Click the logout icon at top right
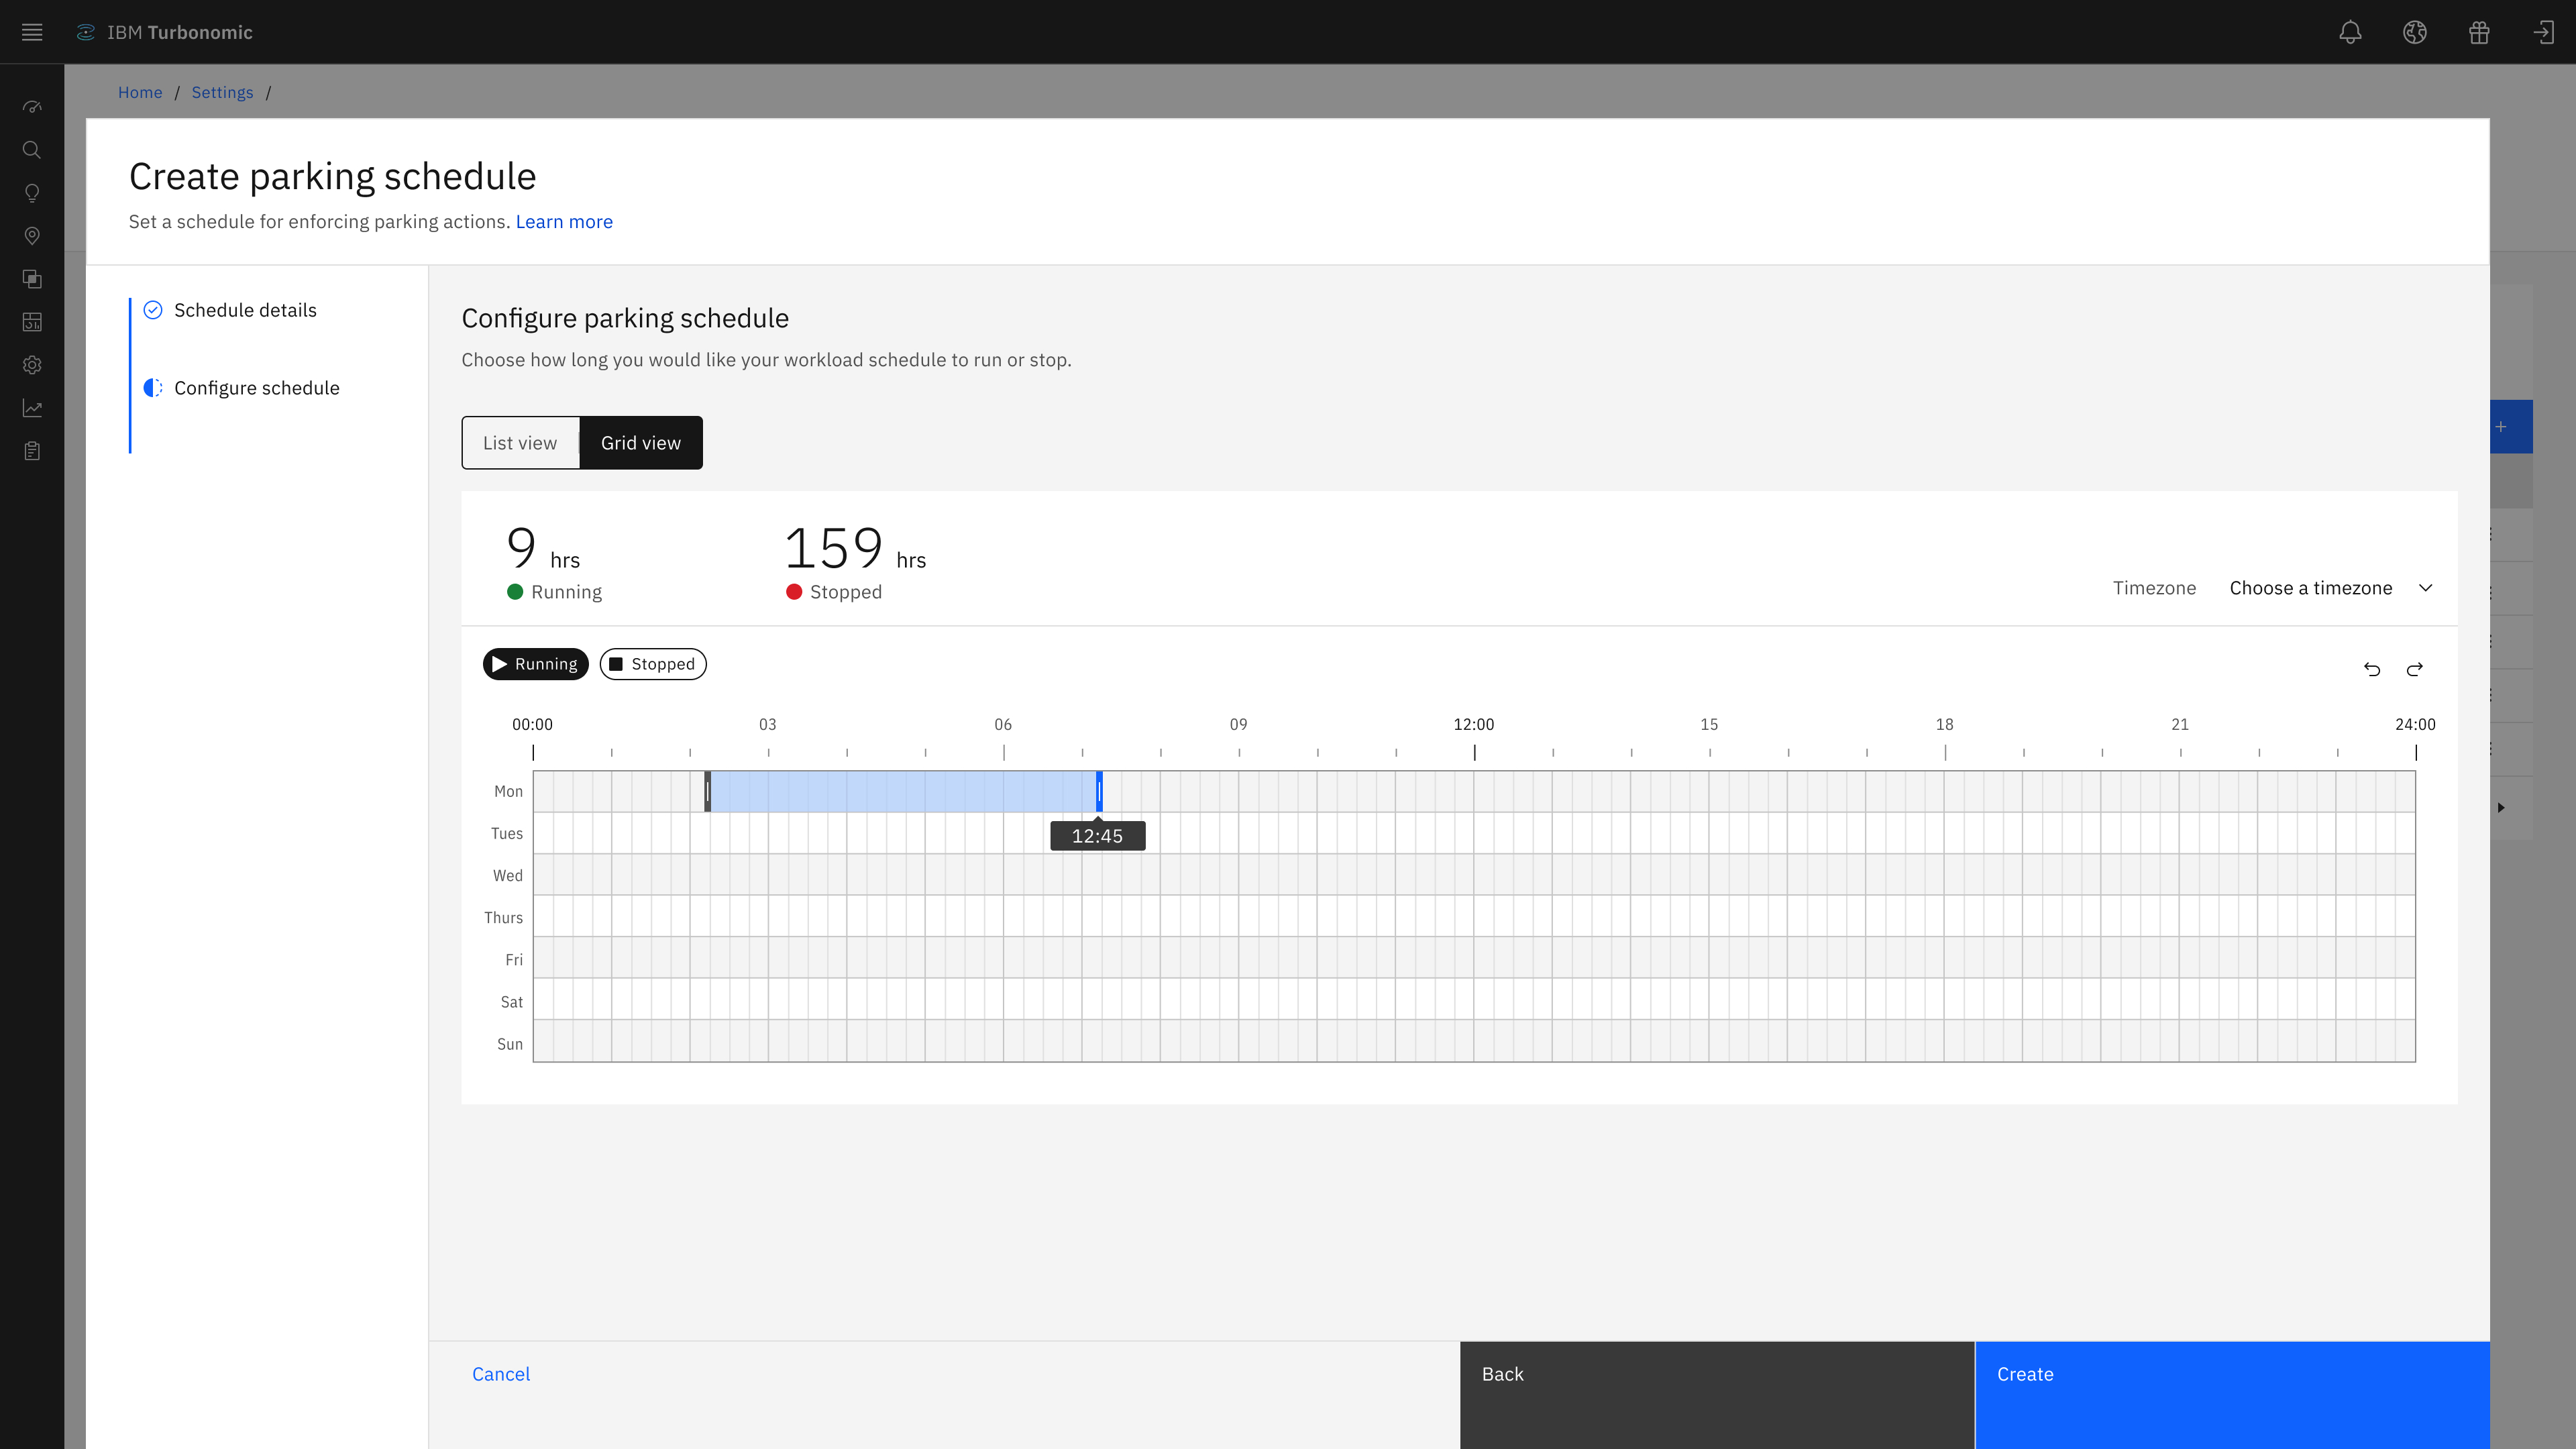The height and width of the screenshot is (1449, 2576). (2543, 32)
